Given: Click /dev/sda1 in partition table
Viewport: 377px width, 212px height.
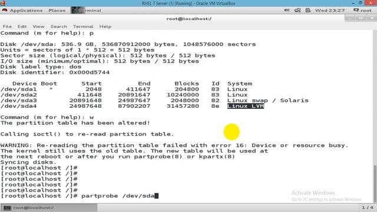Looking at the screenshot, I should pos(18,89).
